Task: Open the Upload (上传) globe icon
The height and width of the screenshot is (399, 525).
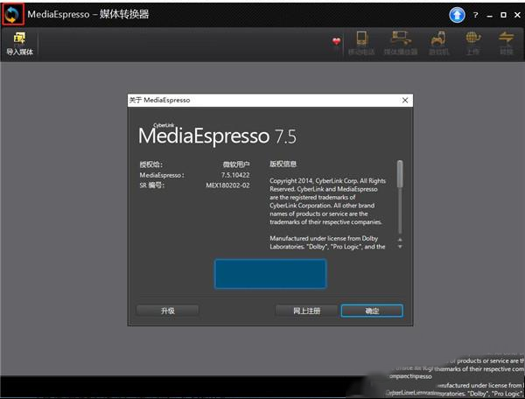Action: [472, 43]
